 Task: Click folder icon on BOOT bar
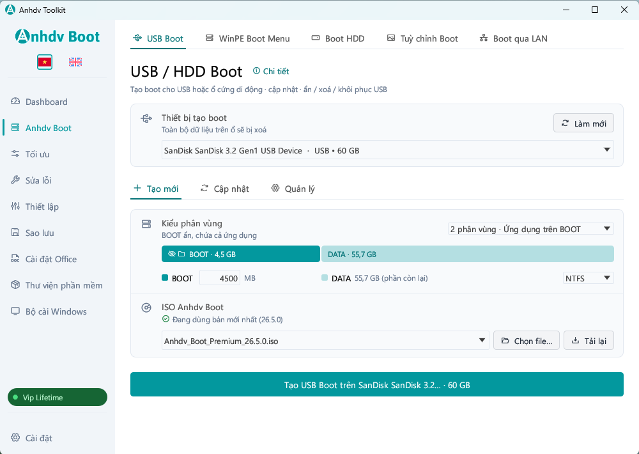pyautogui.click(x=181, y=254)
